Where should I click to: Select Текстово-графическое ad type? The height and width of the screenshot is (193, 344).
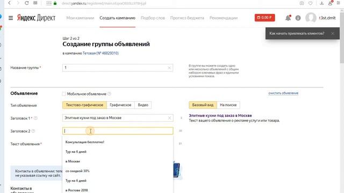pyautogui.click(x=84, y=105)
